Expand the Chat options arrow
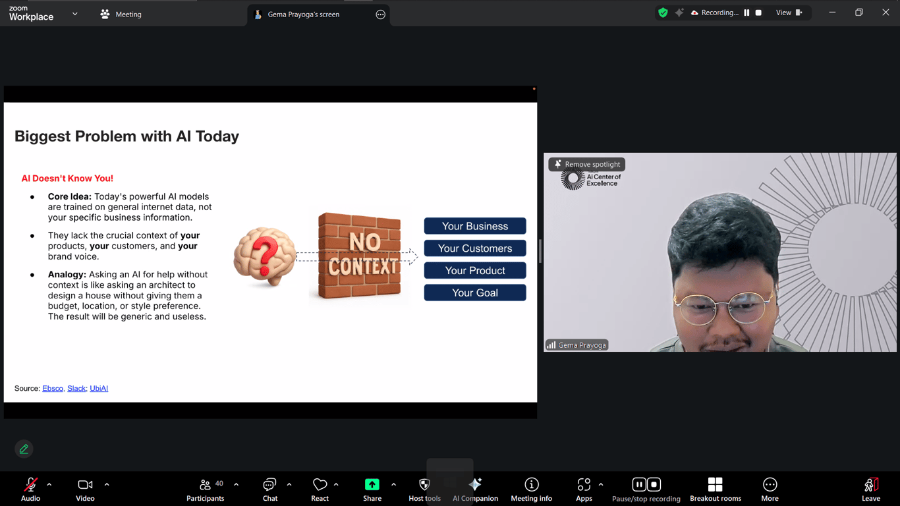 click(x=289, y=485)
